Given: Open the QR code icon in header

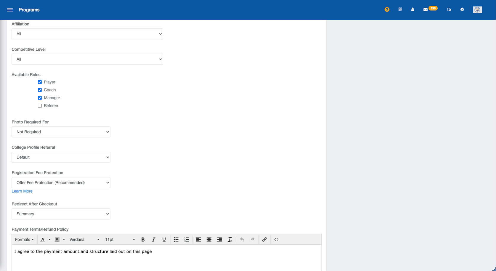Looking at the screenshot, I should [400, 9].
